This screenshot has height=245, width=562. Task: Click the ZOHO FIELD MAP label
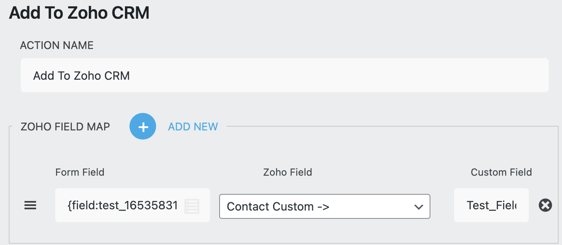pos(65,127)
